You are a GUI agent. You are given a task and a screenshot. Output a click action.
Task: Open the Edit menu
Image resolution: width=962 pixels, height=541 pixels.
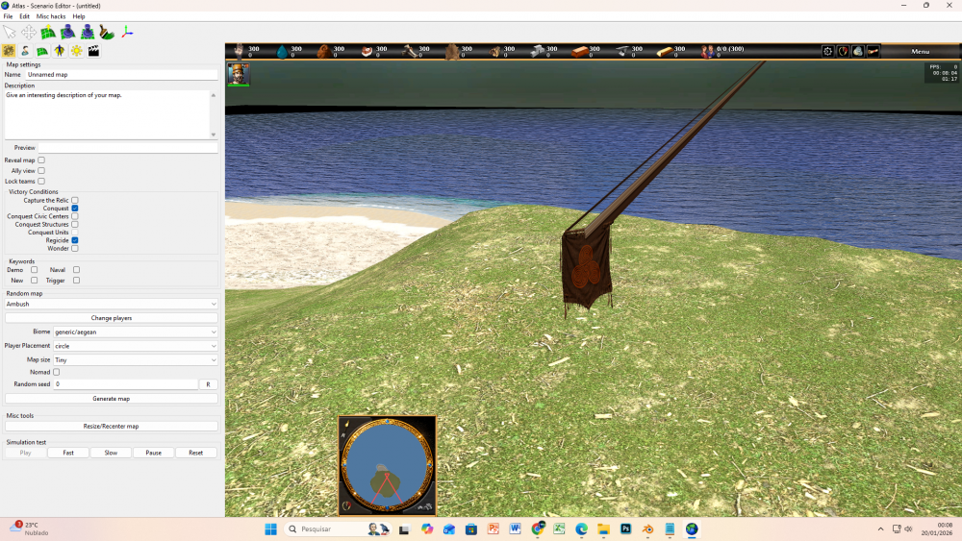pos(24,16)
